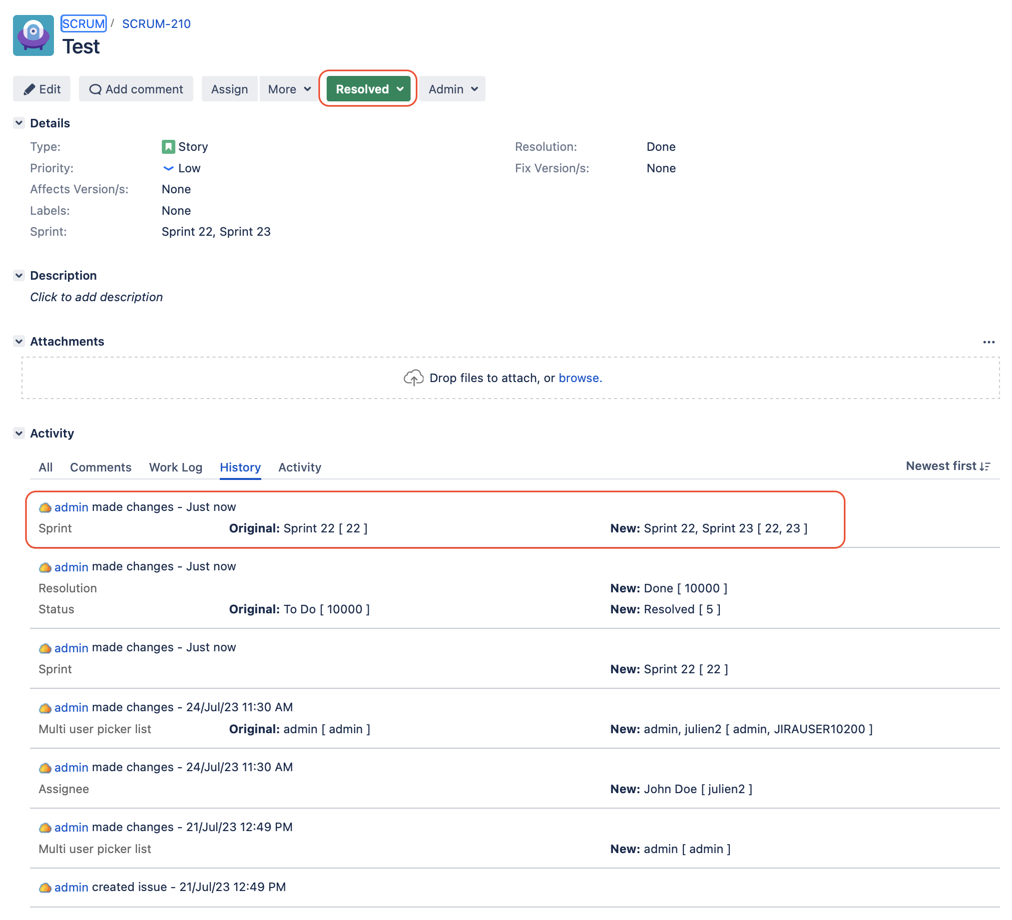Click to add description text
Viewport: 1012px width, 920px height.
pyautogui.click(x=96, y=297)
